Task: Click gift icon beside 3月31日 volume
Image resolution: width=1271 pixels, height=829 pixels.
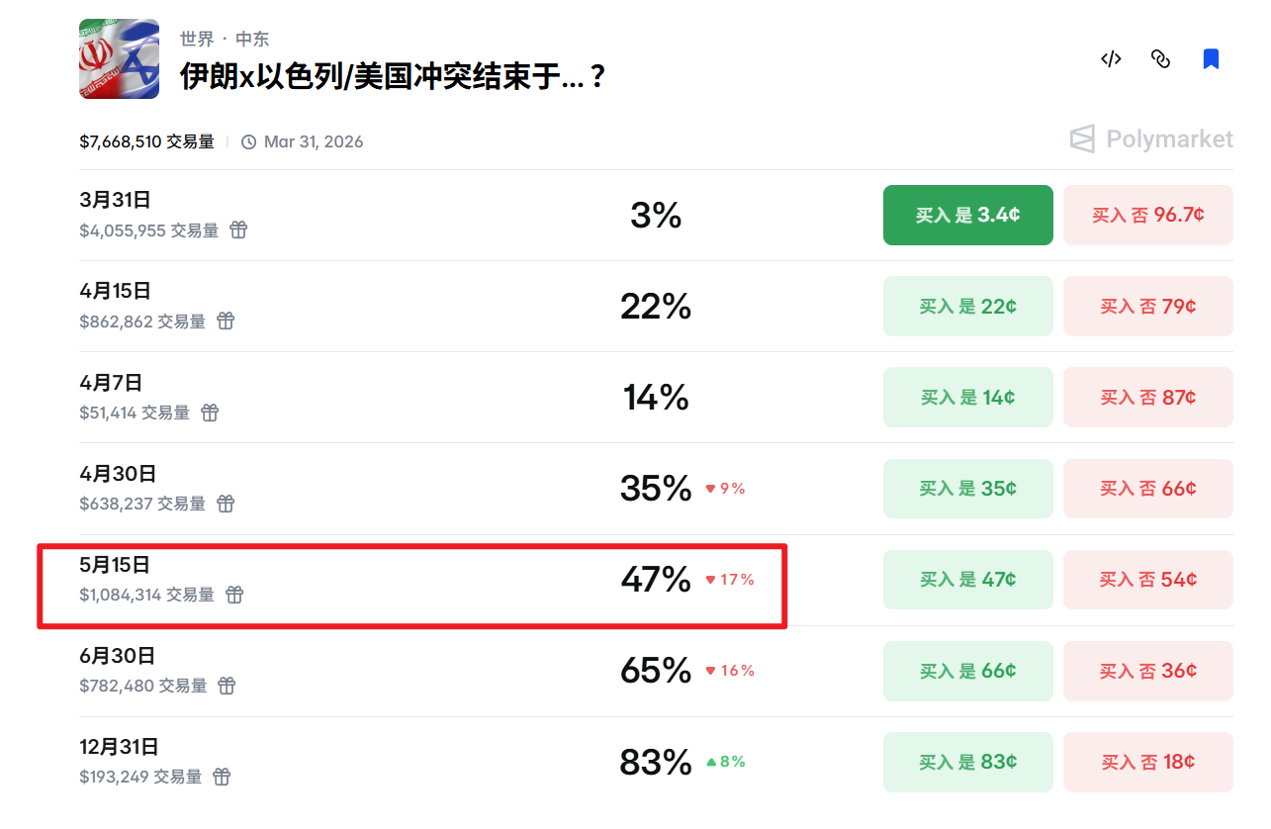Action: click(x=238, y=230)
